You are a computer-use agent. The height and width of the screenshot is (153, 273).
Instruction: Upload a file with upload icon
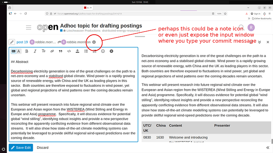(x=78, y=51)
